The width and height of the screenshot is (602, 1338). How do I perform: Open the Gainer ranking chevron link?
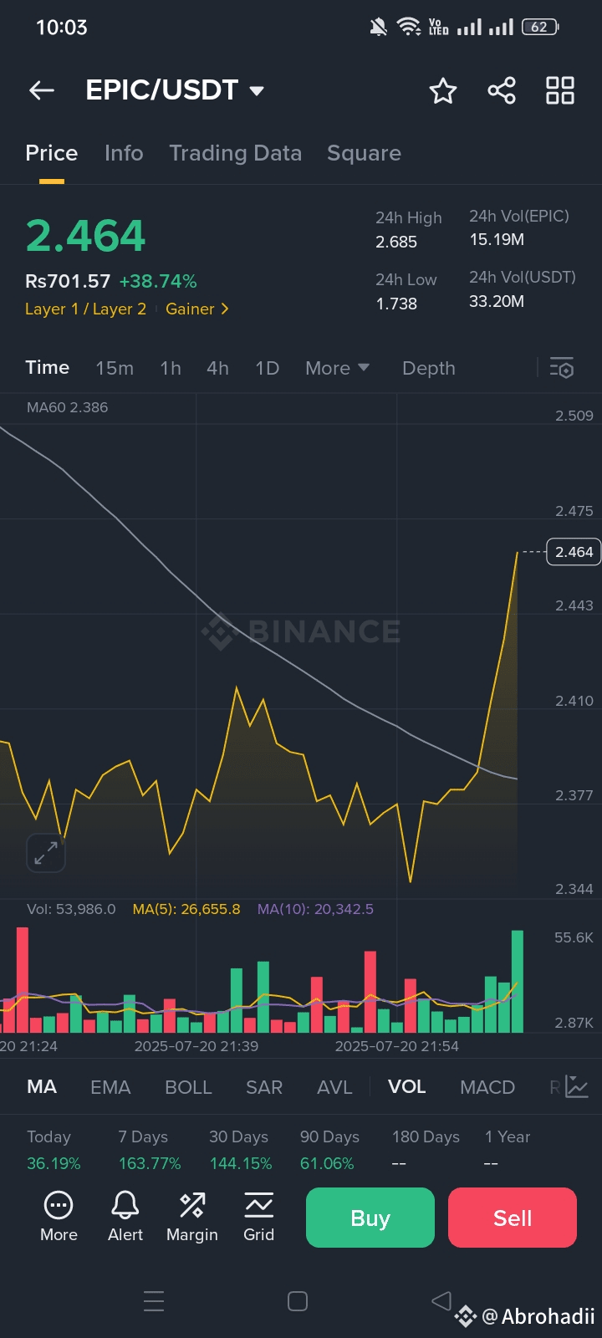tap(197, 309)
